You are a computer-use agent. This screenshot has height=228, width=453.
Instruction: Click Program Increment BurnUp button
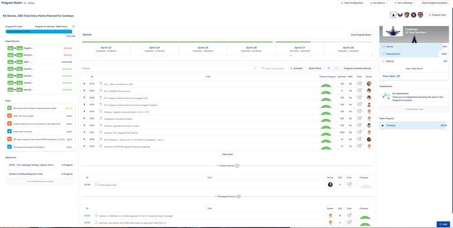(357, 68)
